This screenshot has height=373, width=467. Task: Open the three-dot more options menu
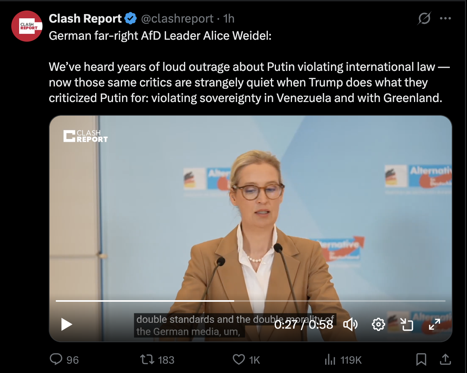click(x=445, y=18)
